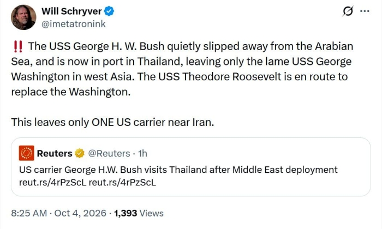Open second reut.rs/4rPzScL link
382x229 pixels.
point(122,182)
